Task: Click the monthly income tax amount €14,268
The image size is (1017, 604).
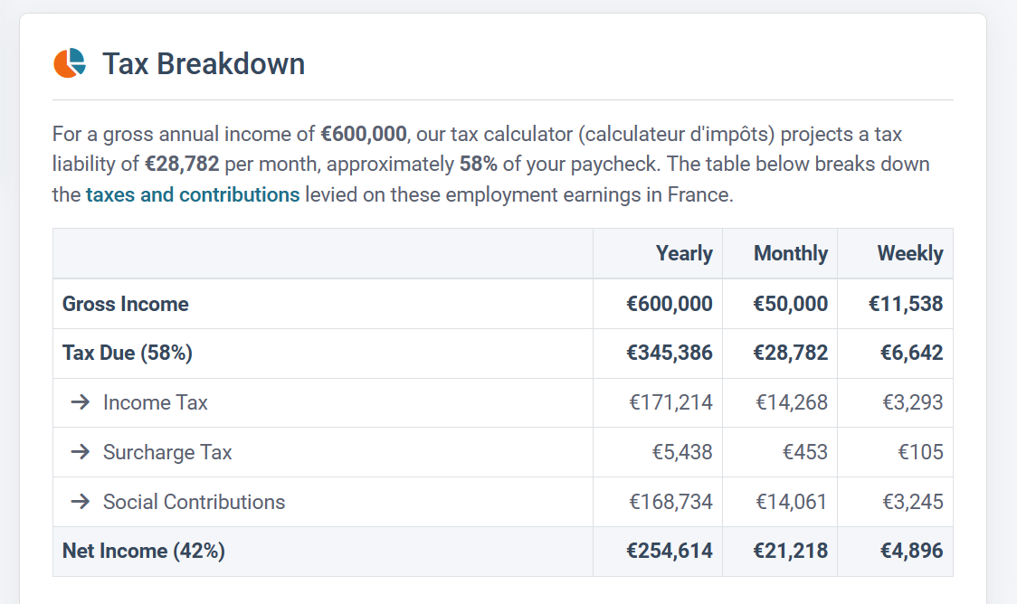Action: tap(792, 402)
